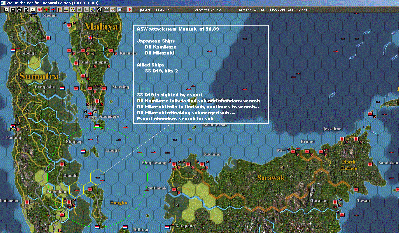Select the Japanese base icon at Palembang
Image resolution: width=399 pixels, height=233 pixels.
pos(69,202)
